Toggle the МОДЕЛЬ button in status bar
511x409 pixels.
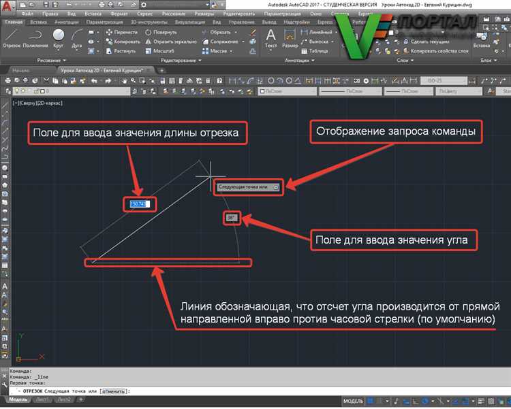353,401
